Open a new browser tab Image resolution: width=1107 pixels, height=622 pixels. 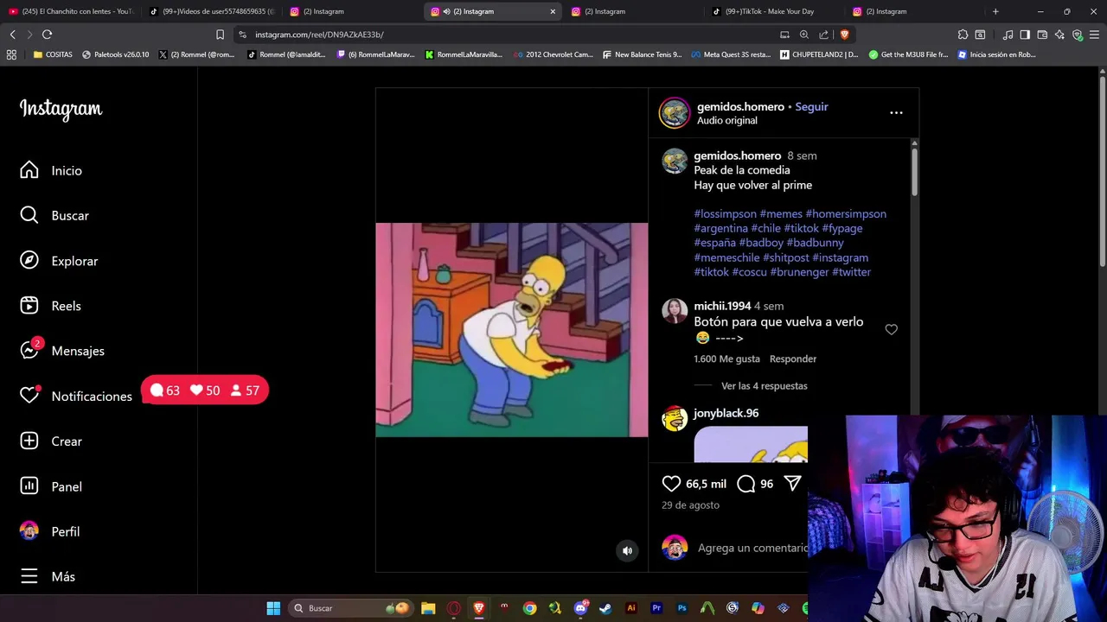[x=995, y=11]
